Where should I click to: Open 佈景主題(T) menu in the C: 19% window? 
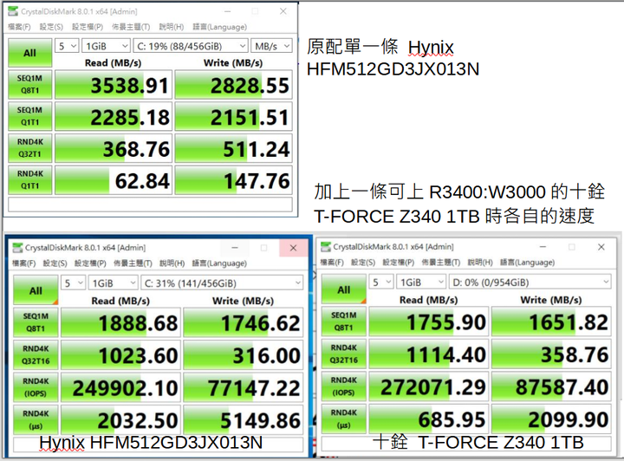(x=131, y=27)
